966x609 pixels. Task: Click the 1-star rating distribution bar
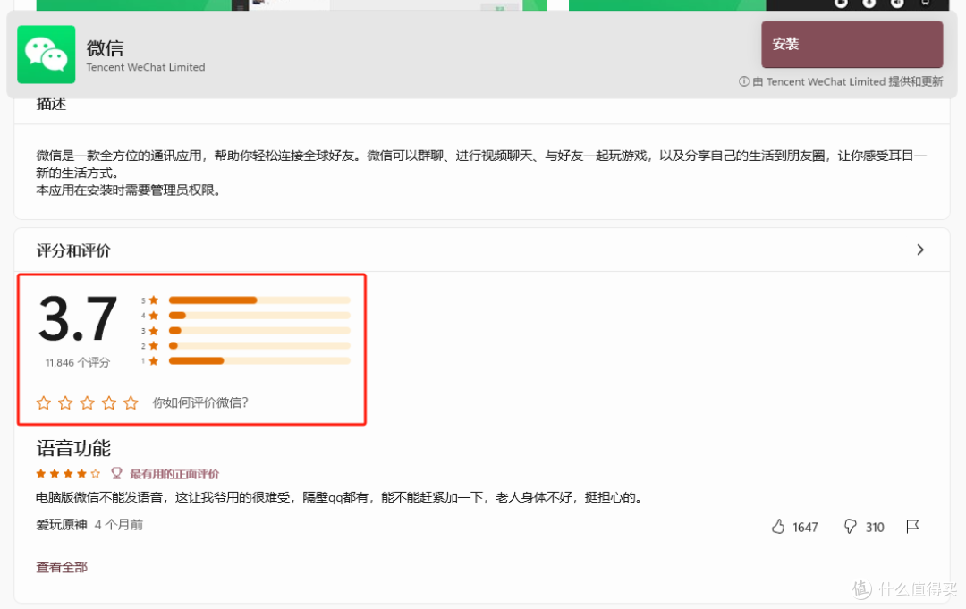click(259, 361)
